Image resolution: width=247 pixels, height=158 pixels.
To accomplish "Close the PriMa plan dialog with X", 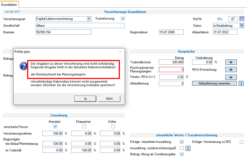I will (x=120, y=51).
